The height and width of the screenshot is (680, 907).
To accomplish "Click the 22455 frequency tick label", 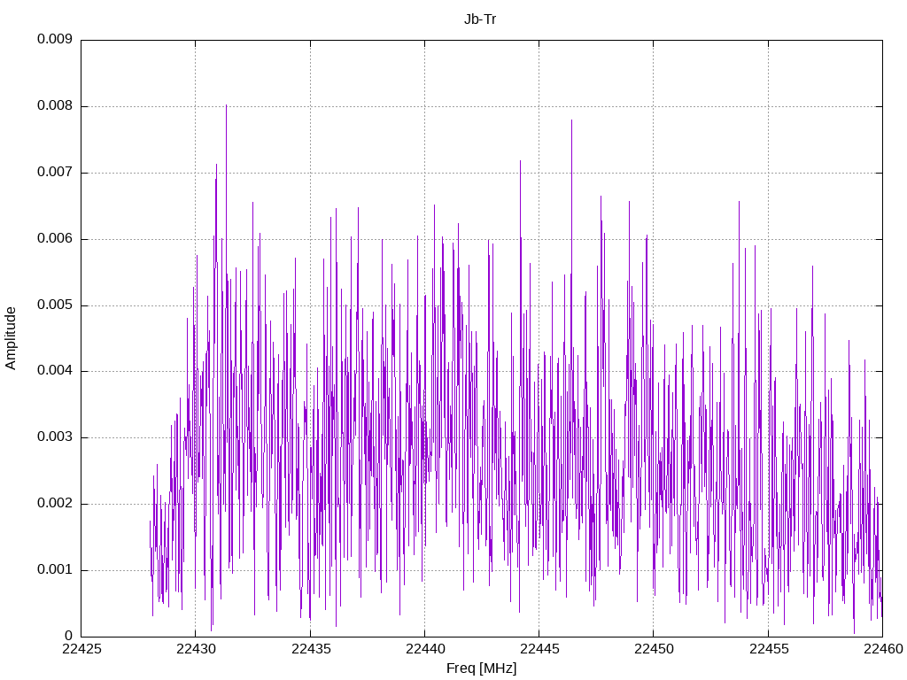I will click(x=769, y=649).
